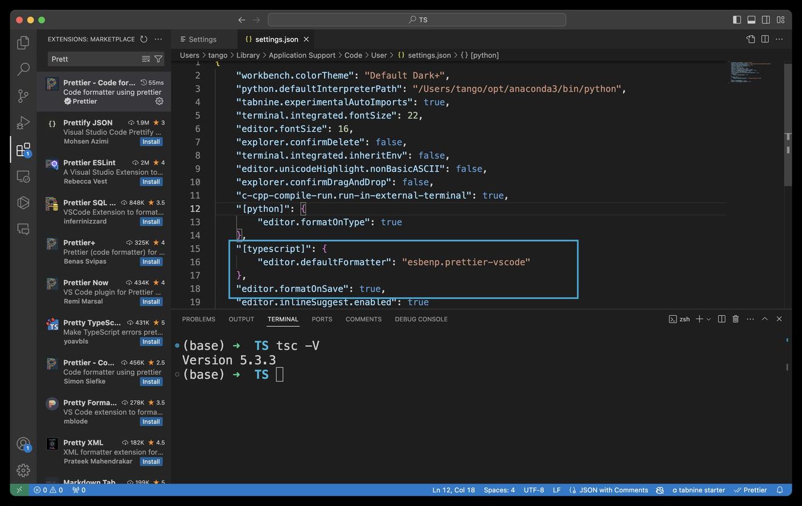
Task: Install the Prettify JSON extension
Action: point(151,142)
